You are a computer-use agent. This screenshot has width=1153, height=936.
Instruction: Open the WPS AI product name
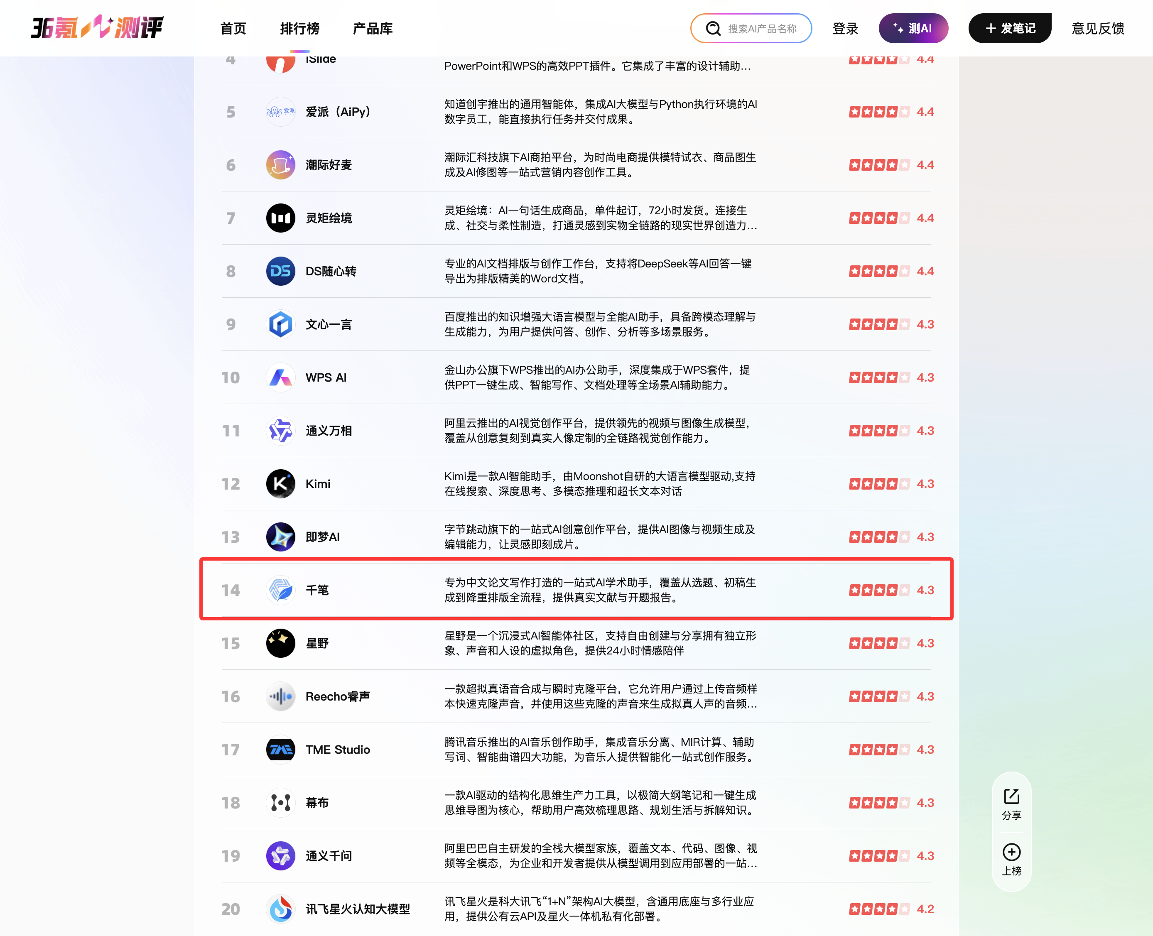coord(326,377)
